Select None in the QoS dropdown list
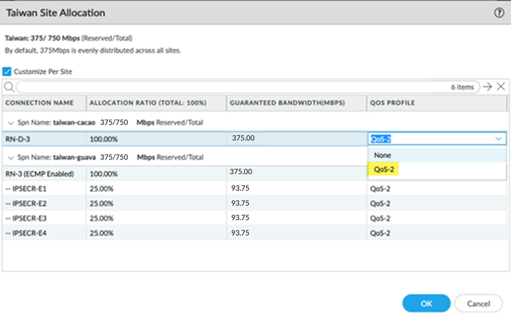Screen dimensions: 511x322 (x=382, y=155)
